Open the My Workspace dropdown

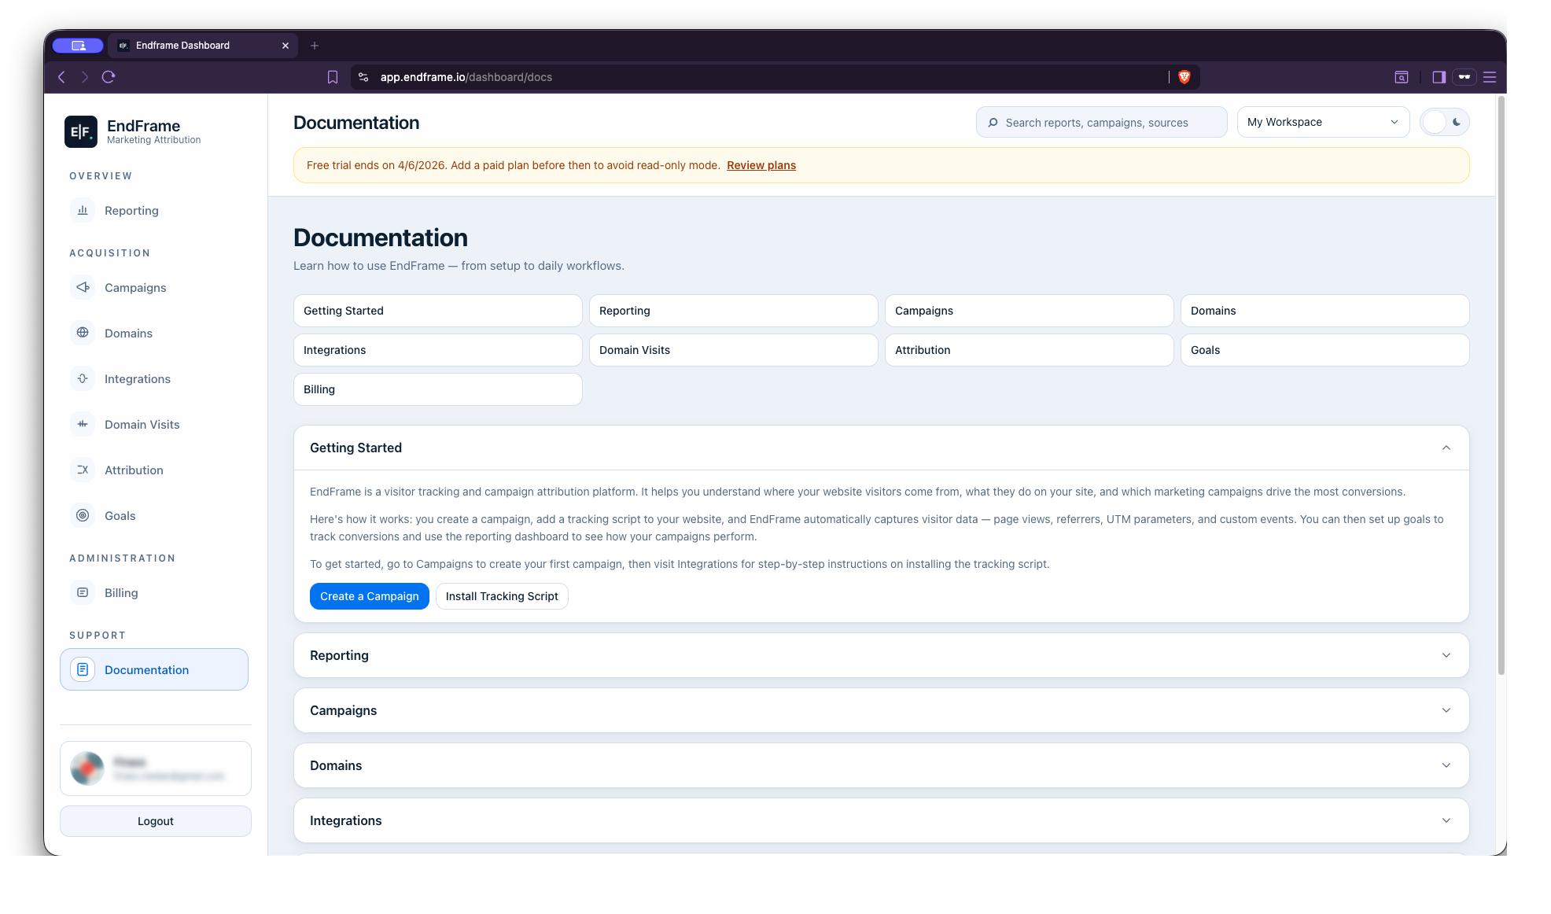click(1323, 122)
